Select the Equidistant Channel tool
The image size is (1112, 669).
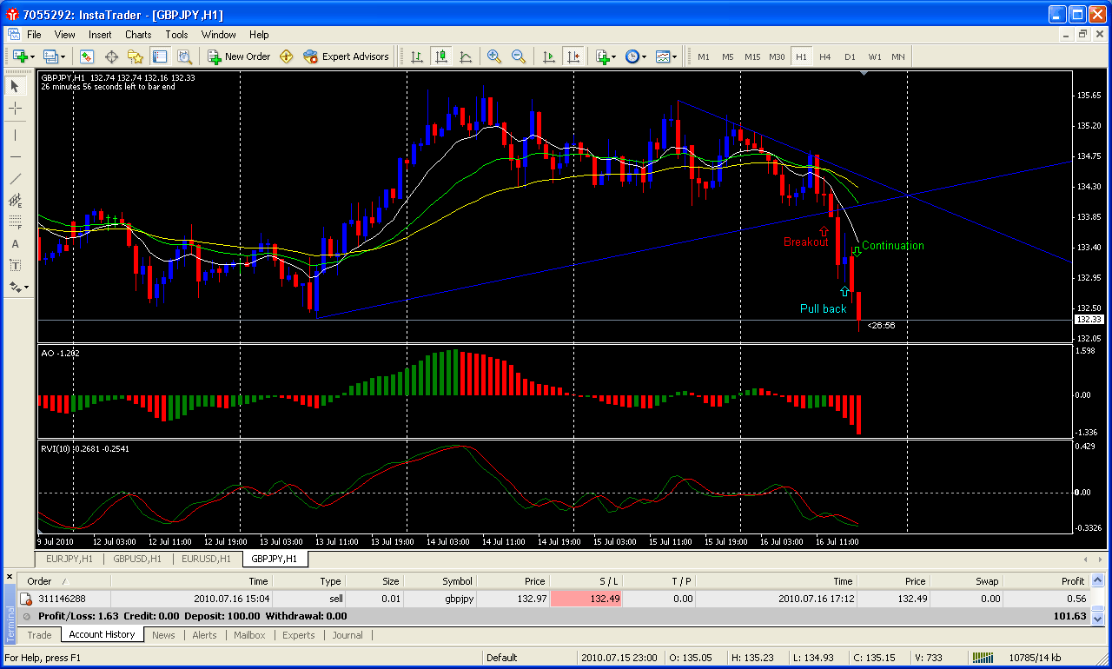click(x=15, y=201)
